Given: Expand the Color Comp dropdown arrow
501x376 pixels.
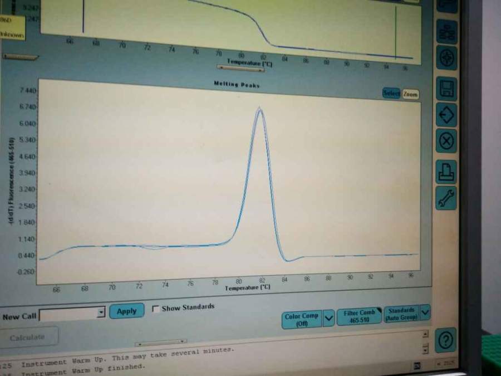Looking at the screenshot, I should [329, 318].
